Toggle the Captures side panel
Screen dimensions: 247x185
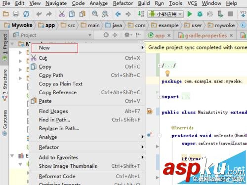5,122
